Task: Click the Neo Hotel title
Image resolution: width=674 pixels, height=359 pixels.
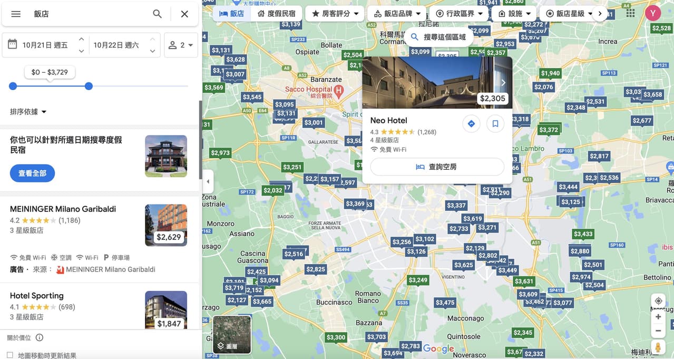Action: (x=389, y=120)
